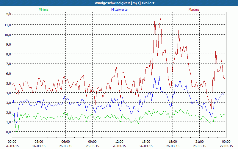Click the 06:00 time axis label

[x=65, y=142]
